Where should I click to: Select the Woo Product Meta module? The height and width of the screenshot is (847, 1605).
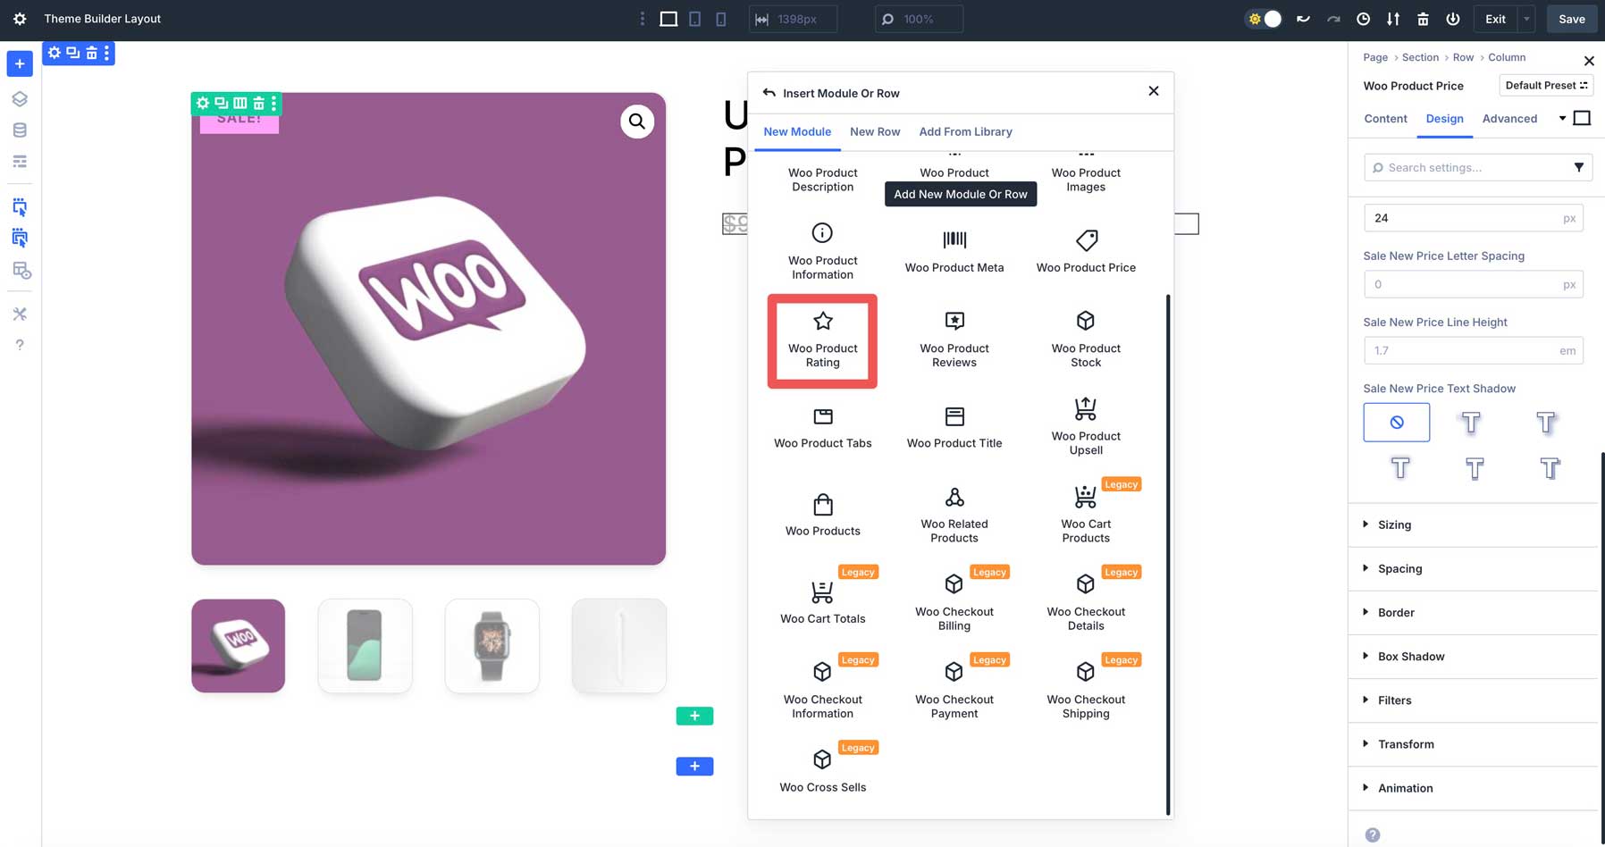[954, 251]
